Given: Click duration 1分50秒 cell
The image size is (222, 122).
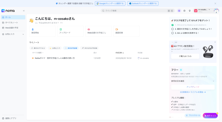Looking at the screenshot, I should click(97, 58).
